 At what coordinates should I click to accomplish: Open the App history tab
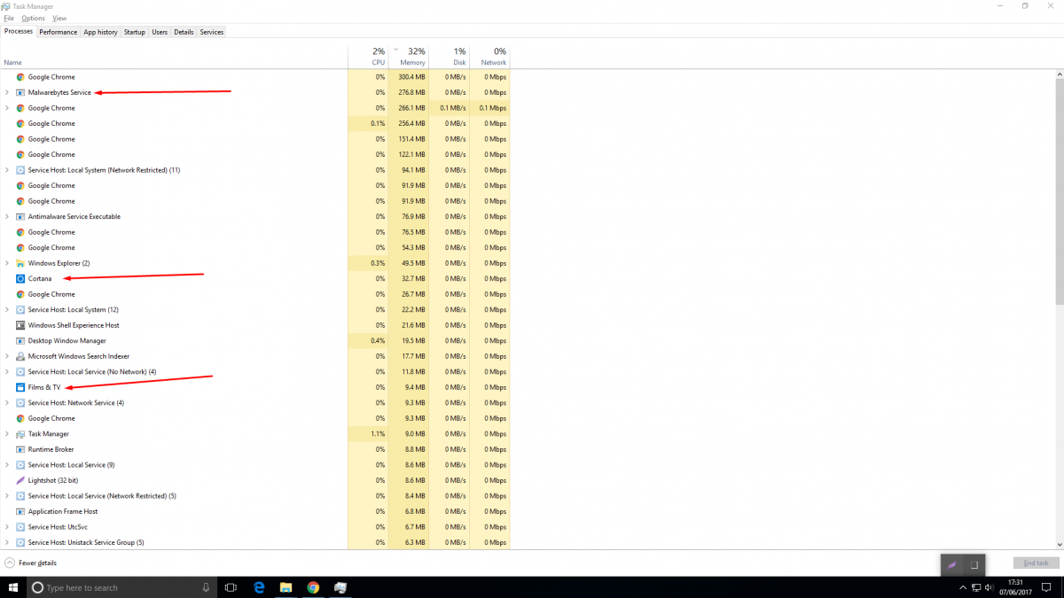coord(100,32)
